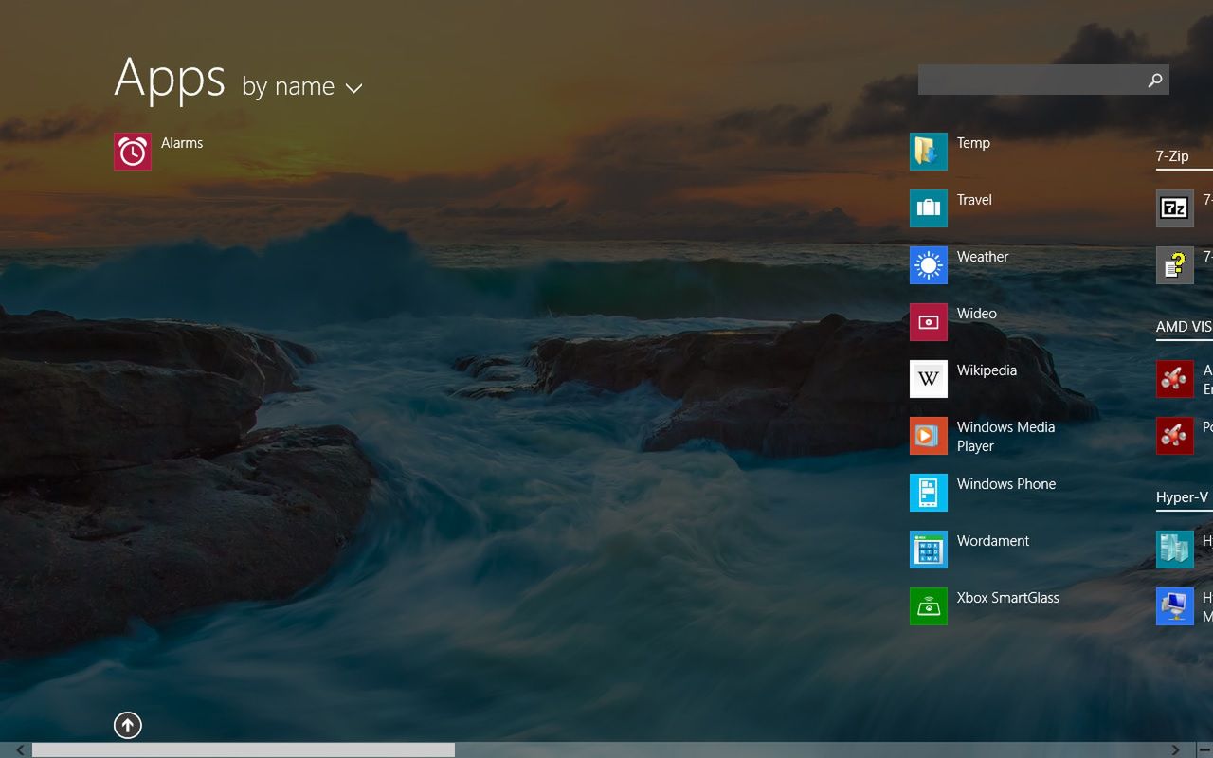Launch the Weather app icon
1213x758 pixels.
tap(929, 265)
